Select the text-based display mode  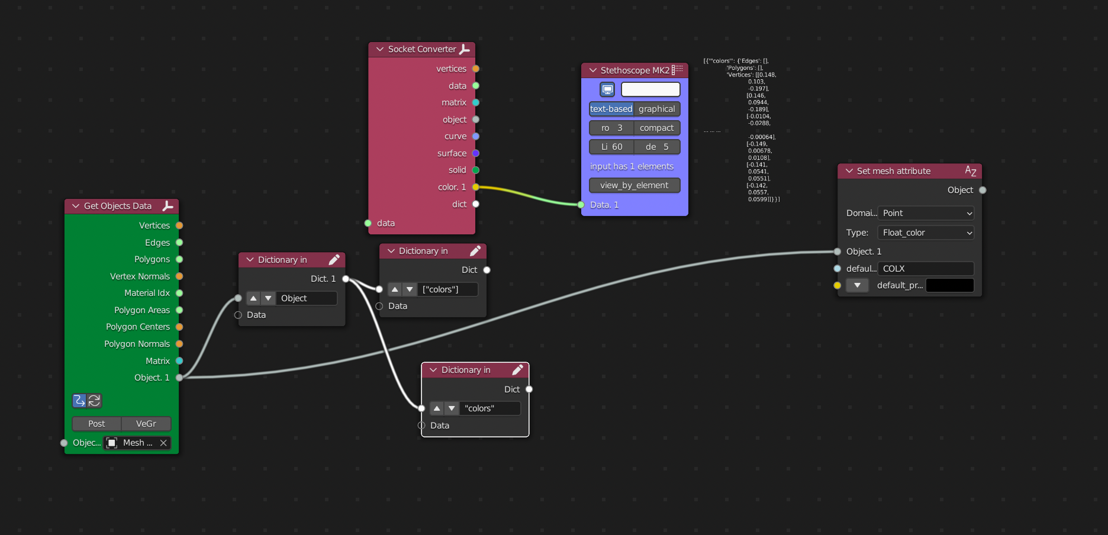[x=611, y=109]
